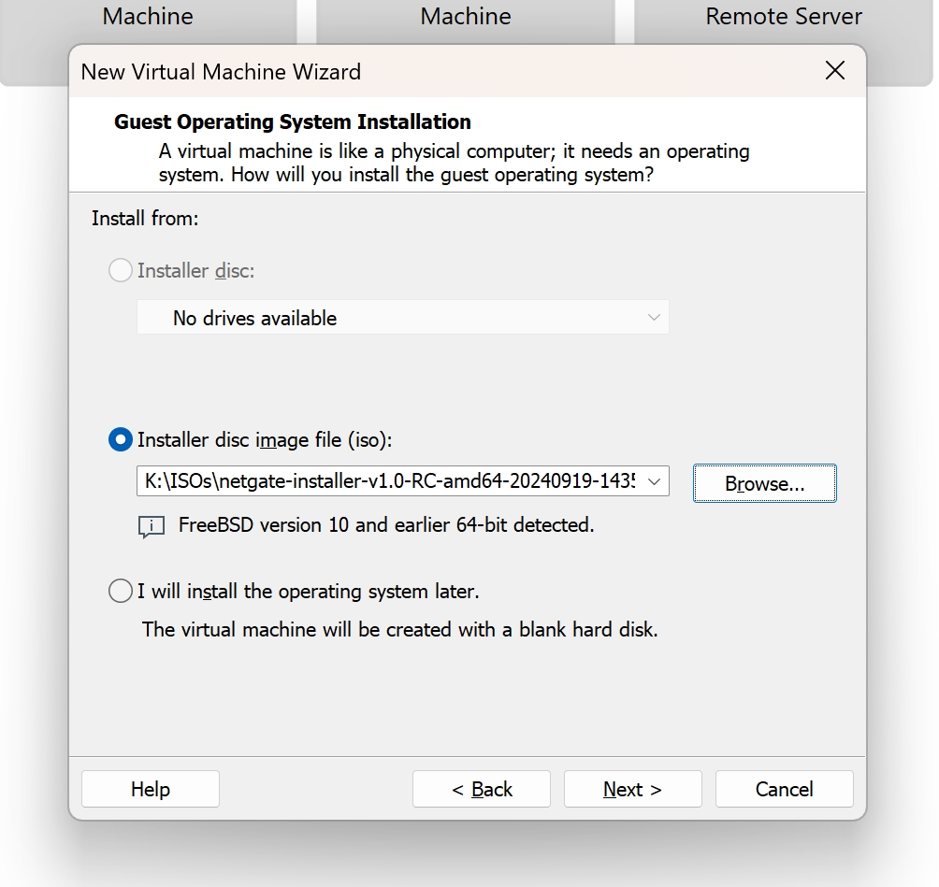Cancel the virtual machine wizard
The image size is (939, 887).
click(785, 789)
